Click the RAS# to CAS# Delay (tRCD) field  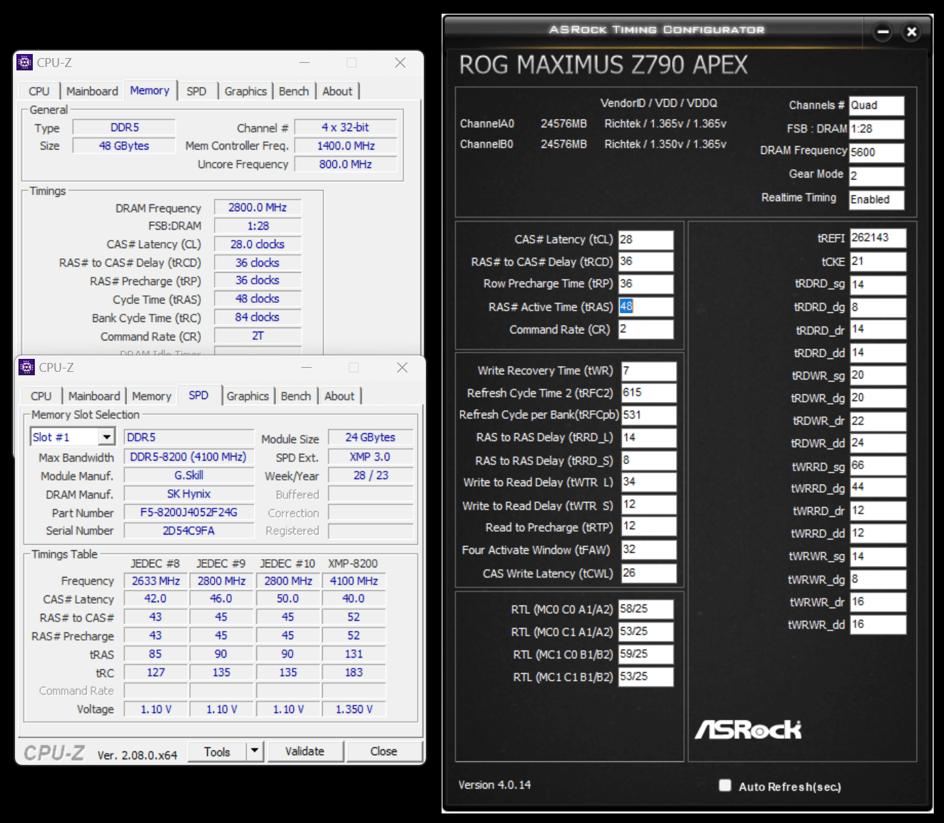(x=646, y=261)
